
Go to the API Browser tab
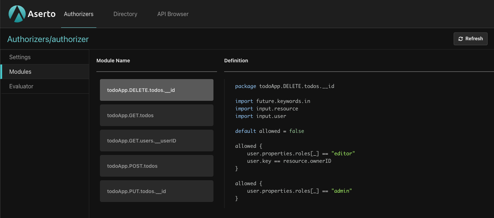(x=173, y=14)
